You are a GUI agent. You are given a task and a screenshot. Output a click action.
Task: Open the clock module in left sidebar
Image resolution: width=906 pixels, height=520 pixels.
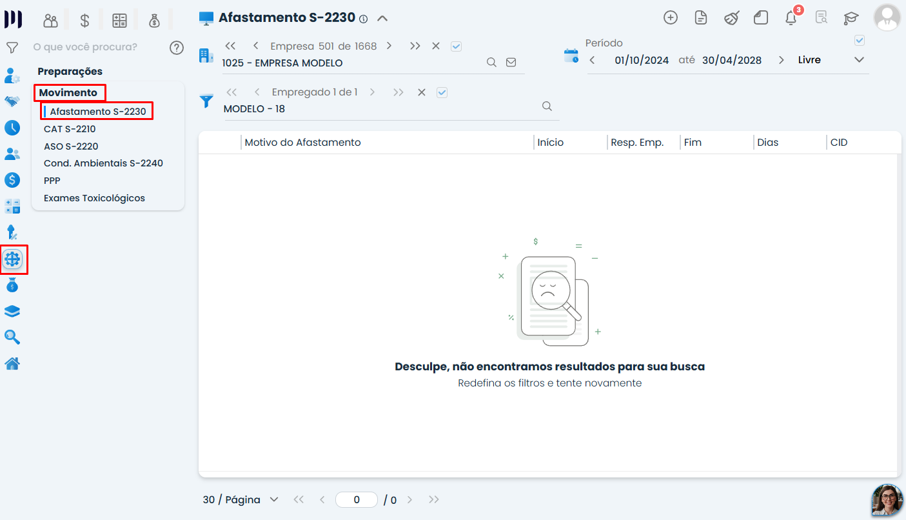12,128
